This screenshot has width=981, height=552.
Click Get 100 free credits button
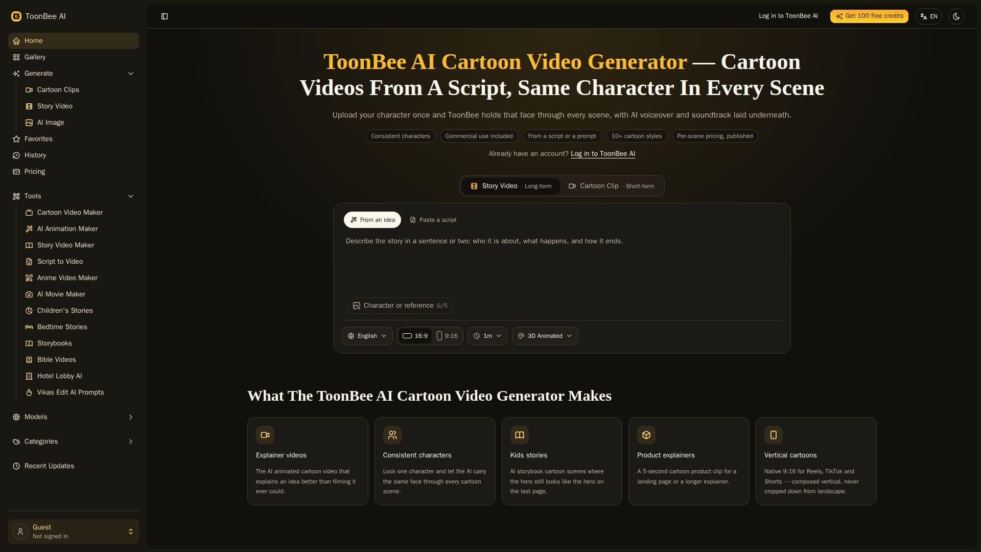pyautogui.click(x=869, y=16)
